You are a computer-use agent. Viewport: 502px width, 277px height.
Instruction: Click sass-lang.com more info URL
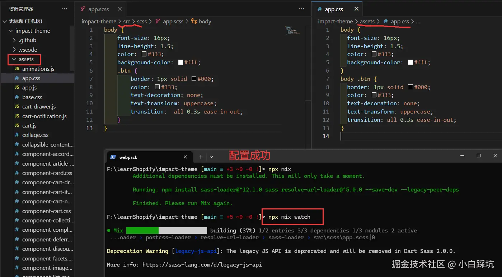(202, 265)
